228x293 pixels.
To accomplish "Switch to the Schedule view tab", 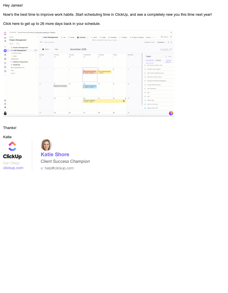I will coord(112,37).
